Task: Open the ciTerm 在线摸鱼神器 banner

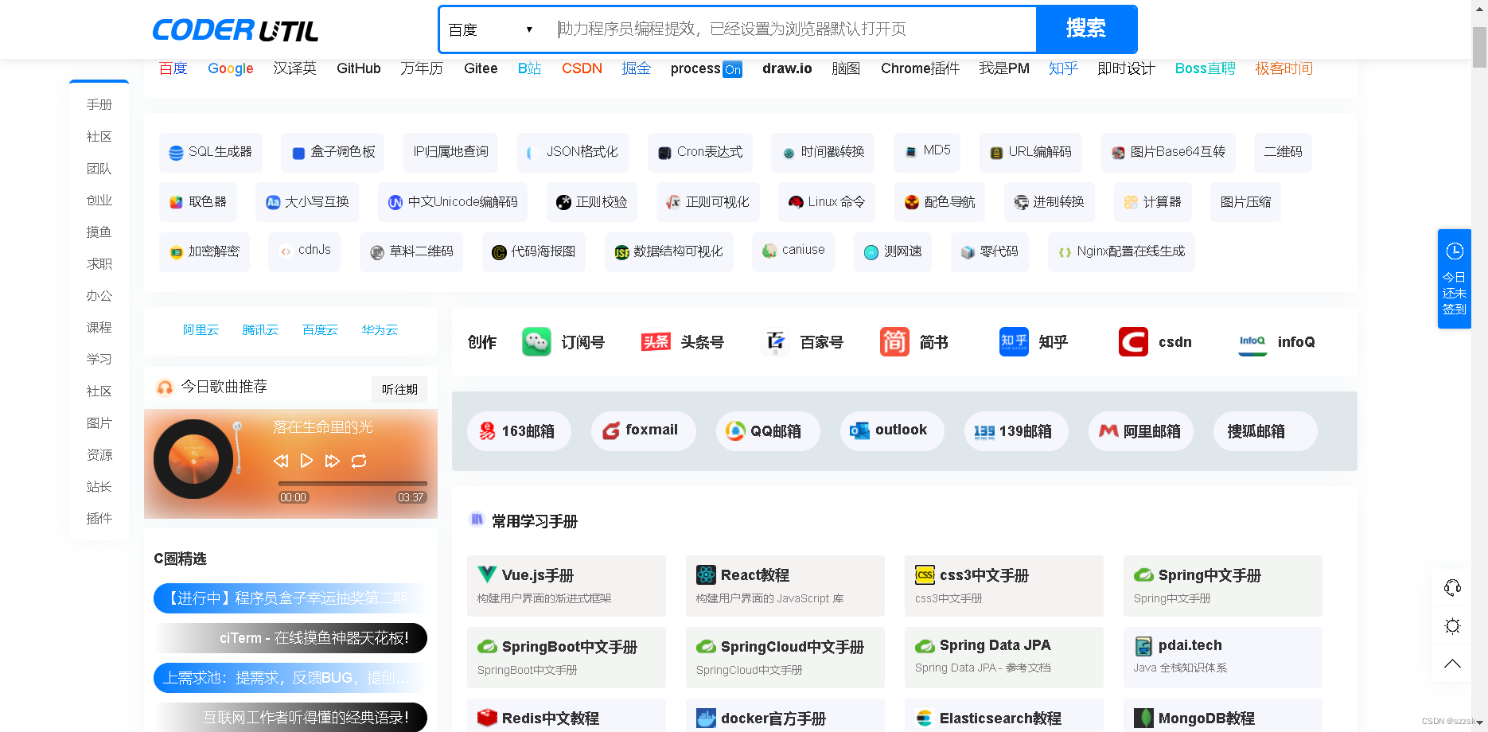Action: coord(290,638)
